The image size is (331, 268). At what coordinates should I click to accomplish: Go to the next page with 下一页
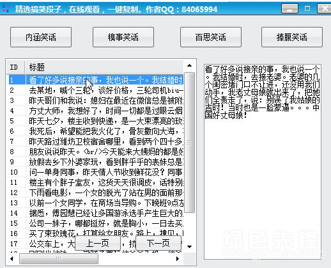pos(158,243)
